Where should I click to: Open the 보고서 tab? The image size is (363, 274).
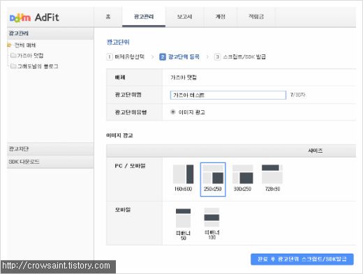[x=184, y=17]
